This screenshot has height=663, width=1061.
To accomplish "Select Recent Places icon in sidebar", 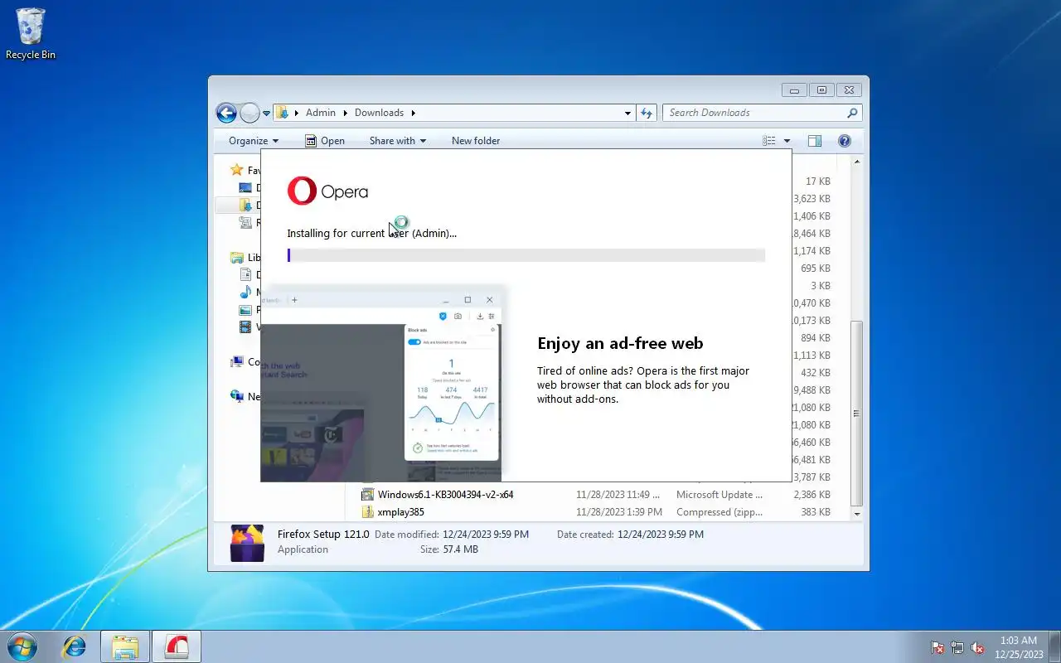I will pos(245,222).
